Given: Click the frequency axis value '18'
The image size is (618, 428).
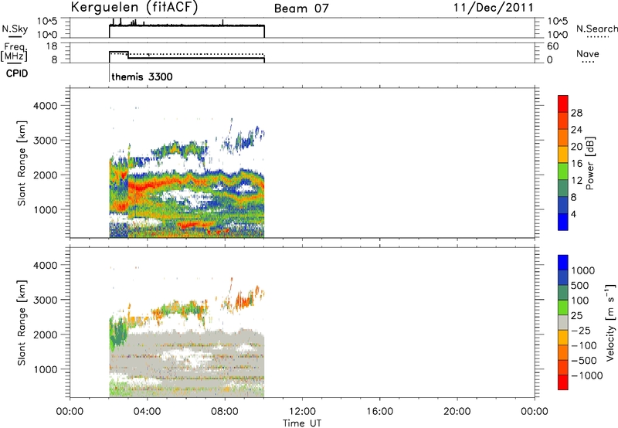Looking at the screenshot, I should tap(52, 46).
